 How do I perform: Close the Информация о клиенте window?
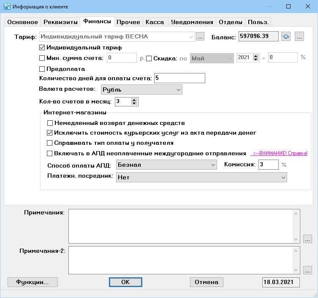[308, 6]
